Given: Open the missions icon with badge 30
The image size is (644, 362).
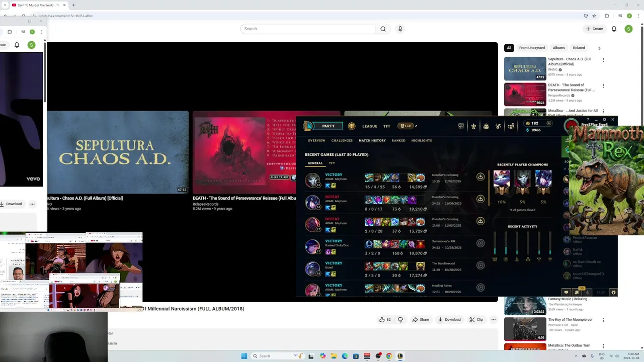Looking at the screenshot, I should point(577,292).
